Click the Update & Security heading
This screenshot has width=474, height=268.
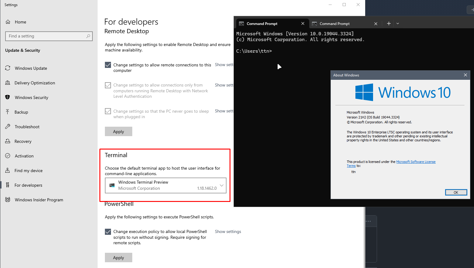pyautogui.click(x=22, y=51)
